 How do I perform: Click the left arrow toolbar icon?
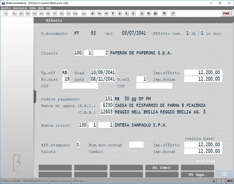point(99,13)
